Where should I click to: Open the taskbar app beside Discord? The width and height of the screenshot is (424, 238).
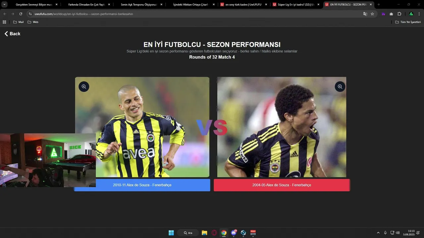[x=243, y=233]
